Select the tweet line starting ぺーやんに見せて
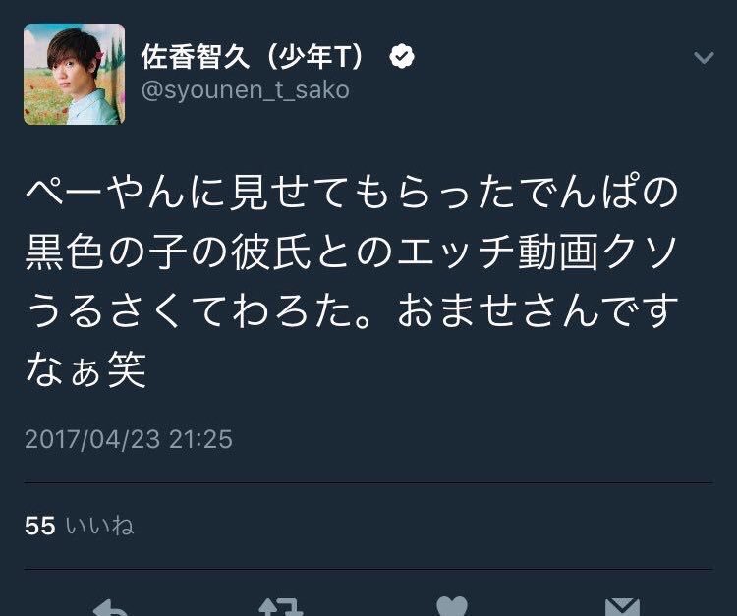 352,192
